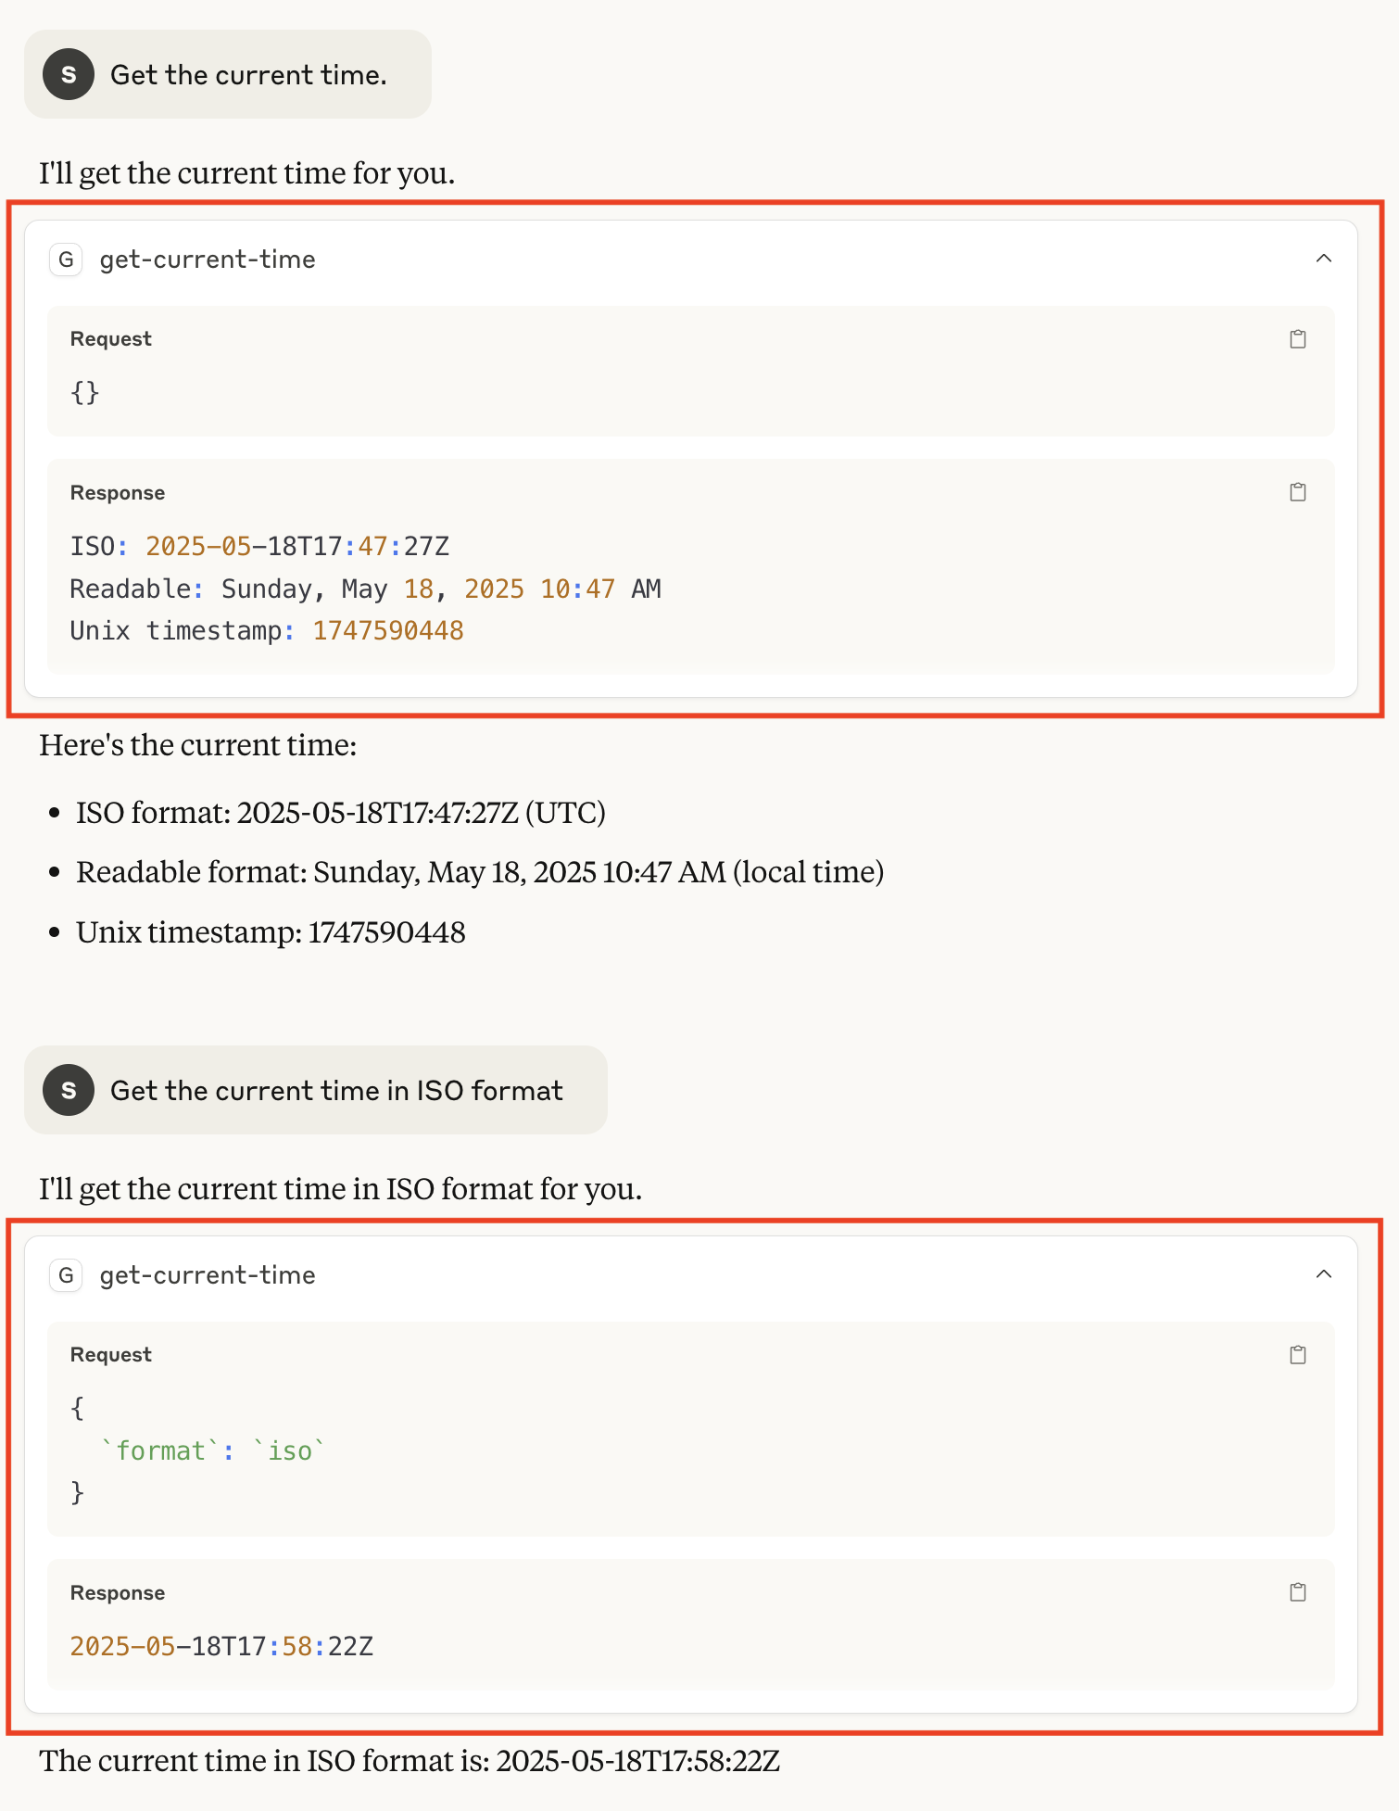Select the second get-current-time tool name
Screen dimensions: 1399x1811
208,1275
